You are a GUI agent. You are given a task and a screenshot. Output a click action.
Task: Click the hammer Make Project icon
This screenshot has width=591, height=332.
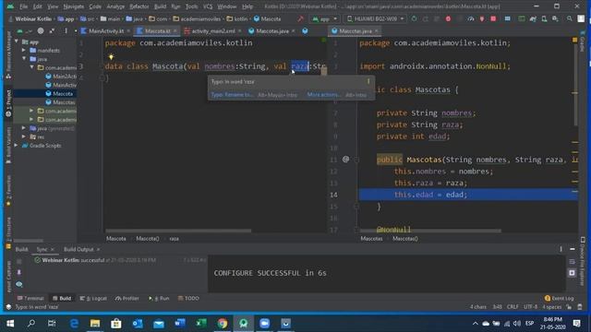coord(300,18)
